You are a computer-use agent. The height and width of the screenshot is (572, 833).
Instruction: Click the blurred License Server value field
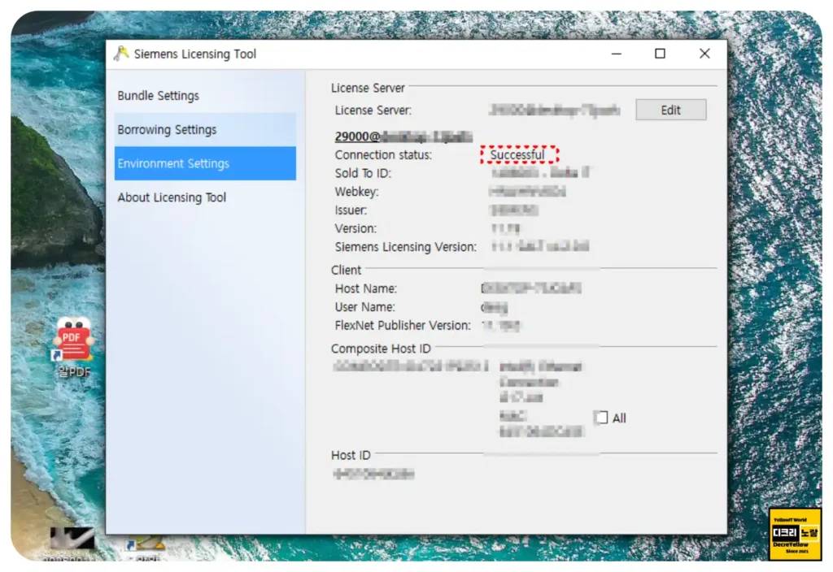click(x=554, y=110)
